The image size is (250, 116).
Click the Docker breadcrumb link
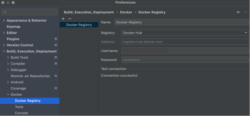click(x=126, y=12)
